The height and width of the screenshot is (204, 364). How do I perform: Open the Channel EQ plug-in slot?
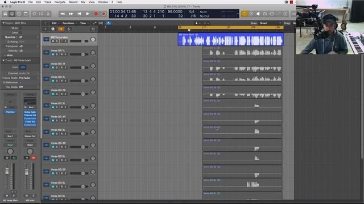(30, 115)
